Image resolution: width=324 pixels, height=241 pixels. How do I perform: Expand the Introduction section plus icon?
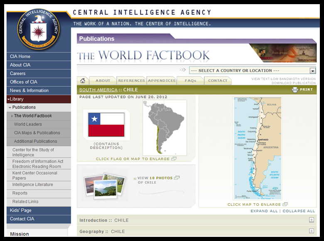click(x=311, y=220)
